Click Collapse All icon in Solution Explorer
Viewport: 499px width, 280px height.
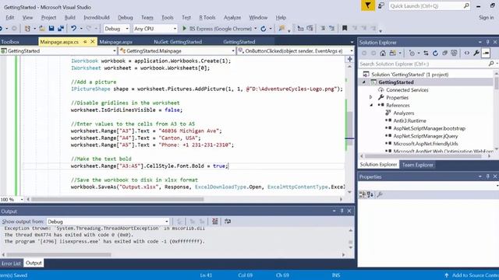click(x=445, y=53)
